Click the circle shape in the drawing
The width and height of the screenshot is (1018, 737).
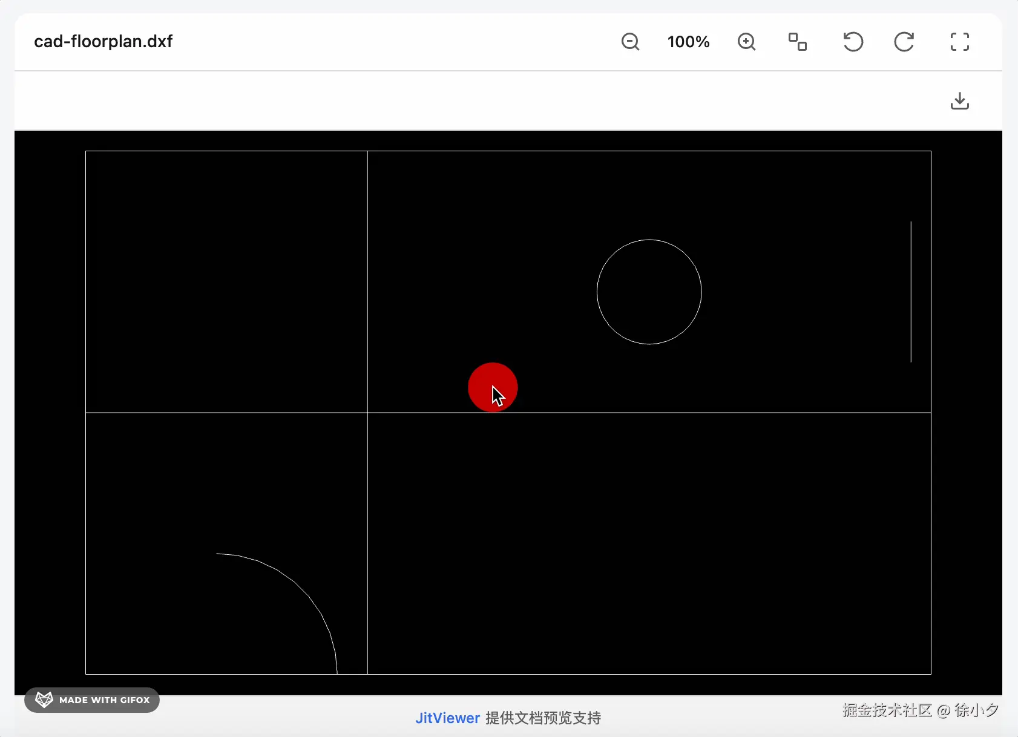[x=649, y=292]
